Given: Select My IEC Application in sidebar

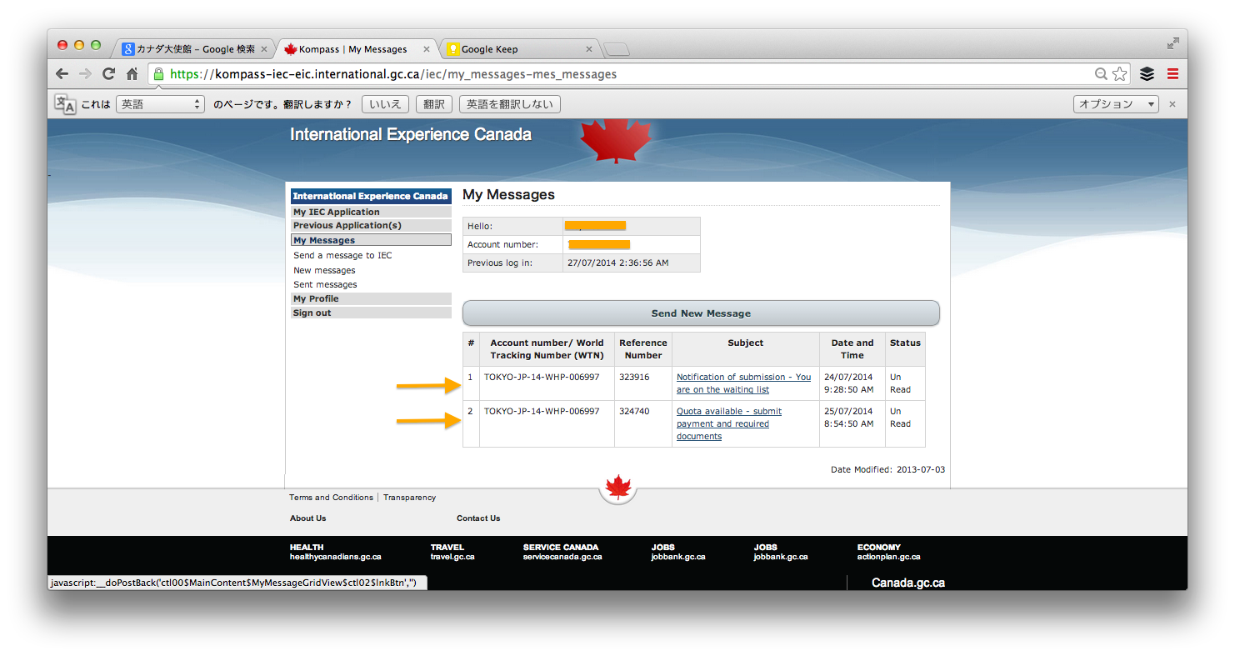Looking at the screenshot, I should point(337,212).
